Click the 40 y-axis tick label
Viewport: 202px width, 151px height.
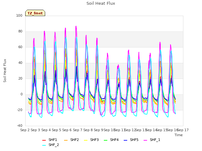pos(20,63)
